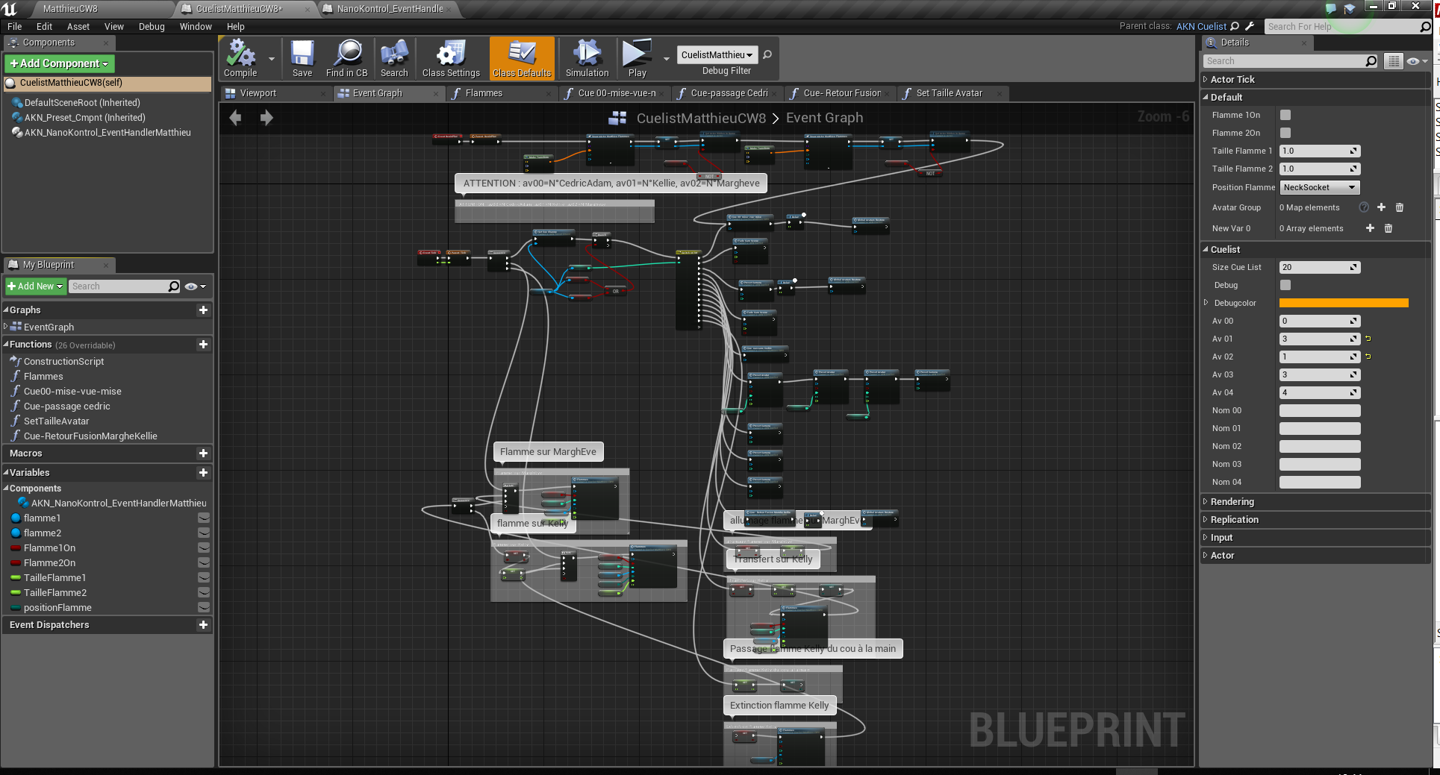Enable Flamme 2On checkbox

point(1285,133)
